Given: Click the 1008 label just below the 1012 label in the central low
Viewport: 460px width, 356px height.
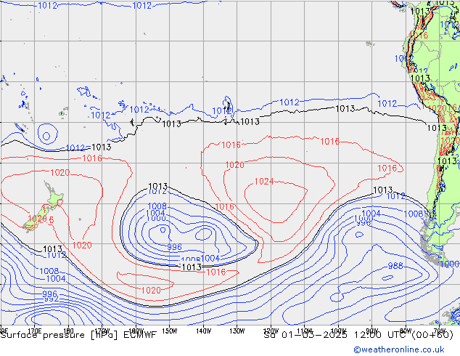Looking at the screenshot, I should (157, 206).
